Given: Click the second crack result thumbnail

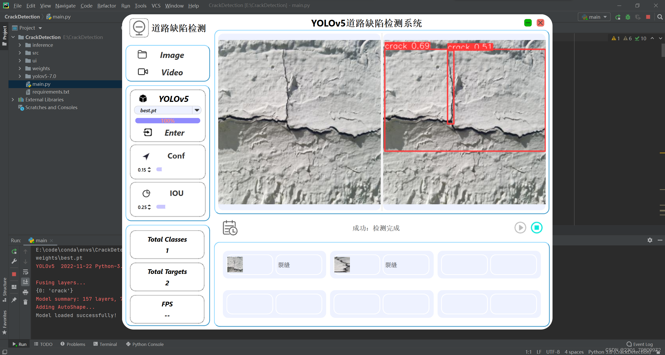Looking at the screenshot, I should pos(342,265).
